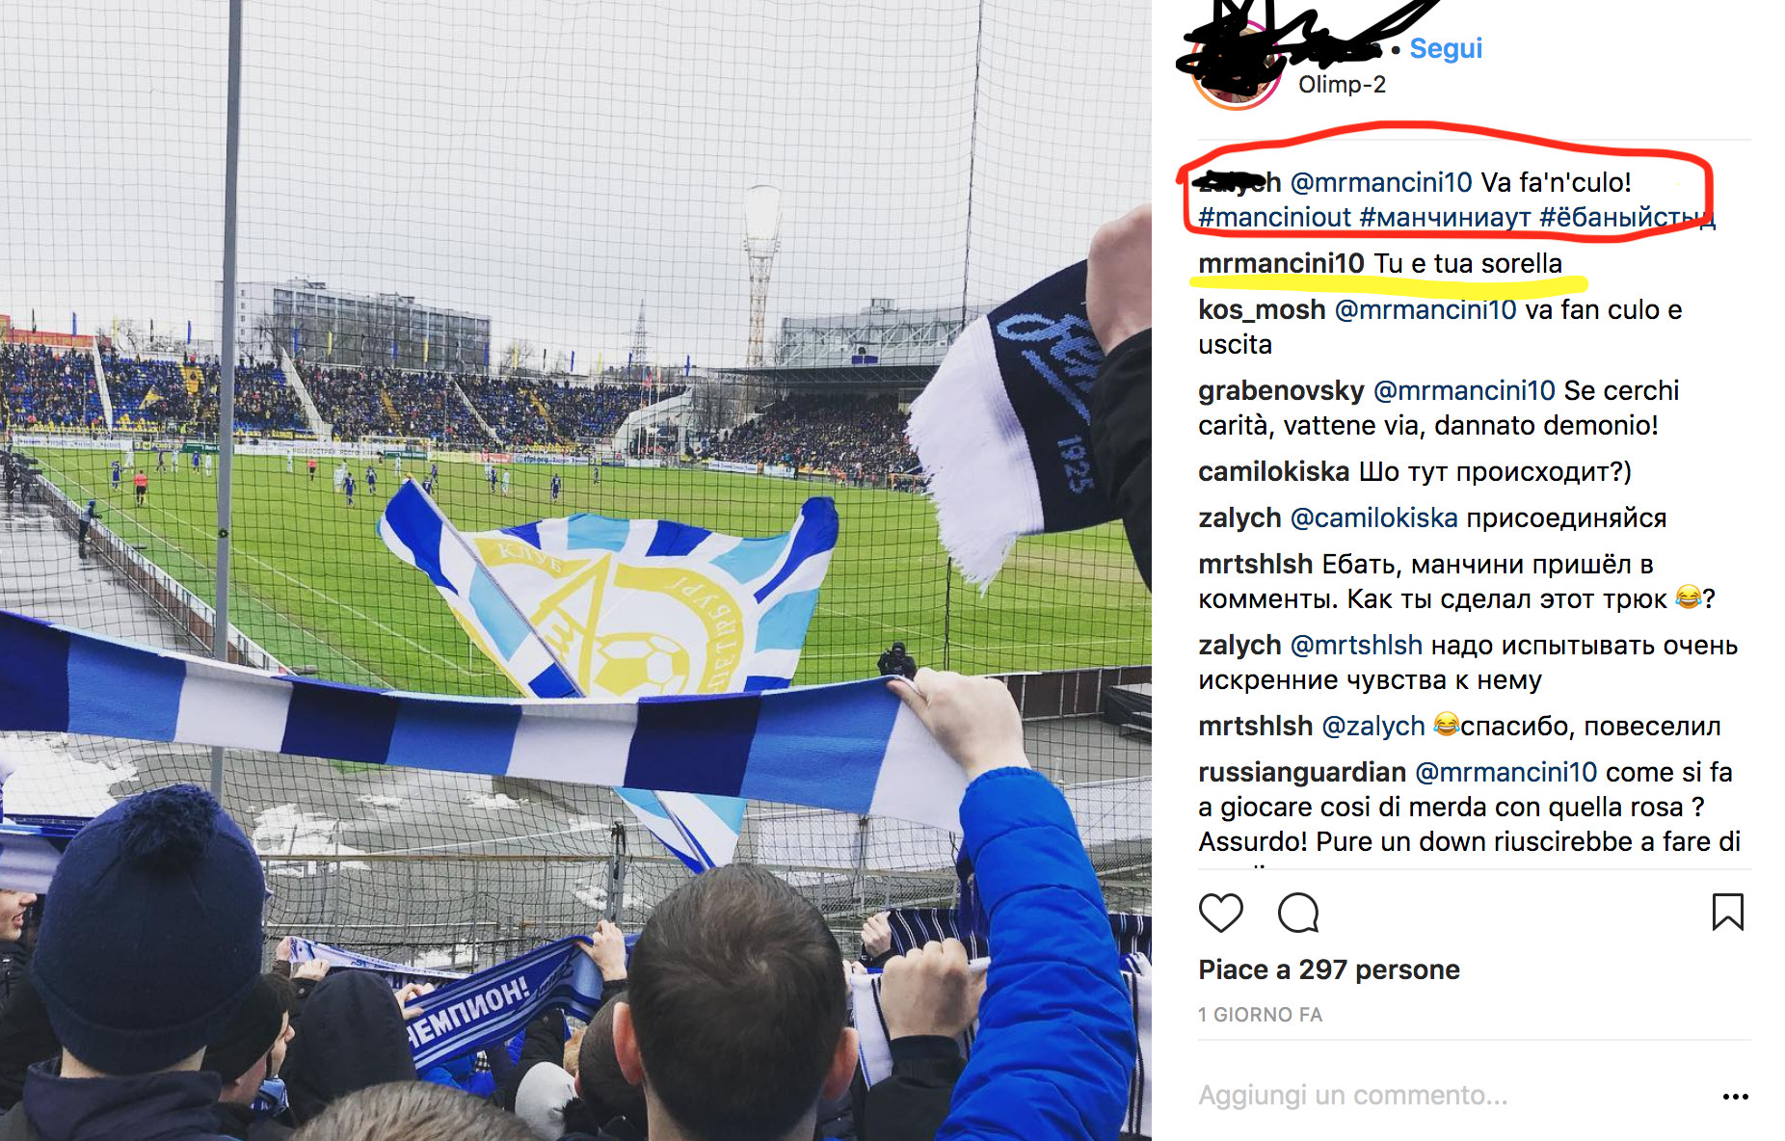
Task: Click the profile avatar picture
Action: [x=1237, y=65]
